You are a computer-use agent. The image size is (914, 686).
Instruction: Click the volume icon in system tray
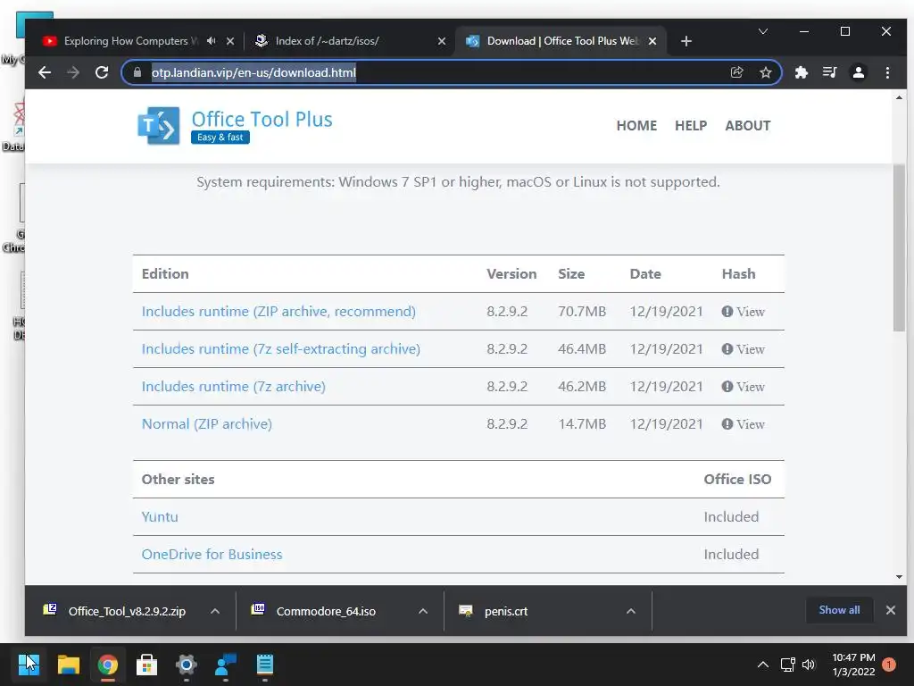click(809, 665)
